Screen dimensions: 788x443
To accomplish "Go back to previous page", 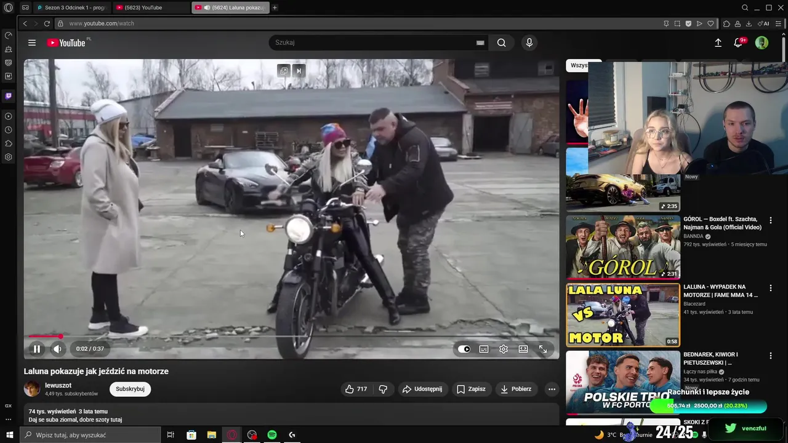I will 25,23.
